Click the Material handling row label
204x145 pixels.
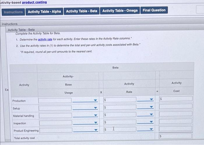click(24, 116)
